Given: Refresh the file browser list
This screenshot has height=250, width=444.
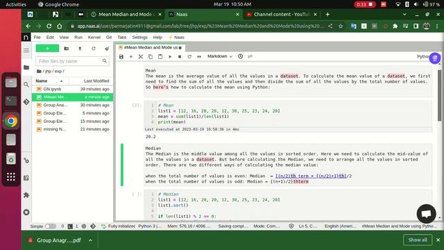Looking at the screenshot, I should point(94,49).
